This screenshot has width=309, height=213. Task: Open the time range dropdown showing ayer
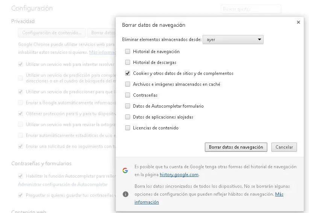233,40
